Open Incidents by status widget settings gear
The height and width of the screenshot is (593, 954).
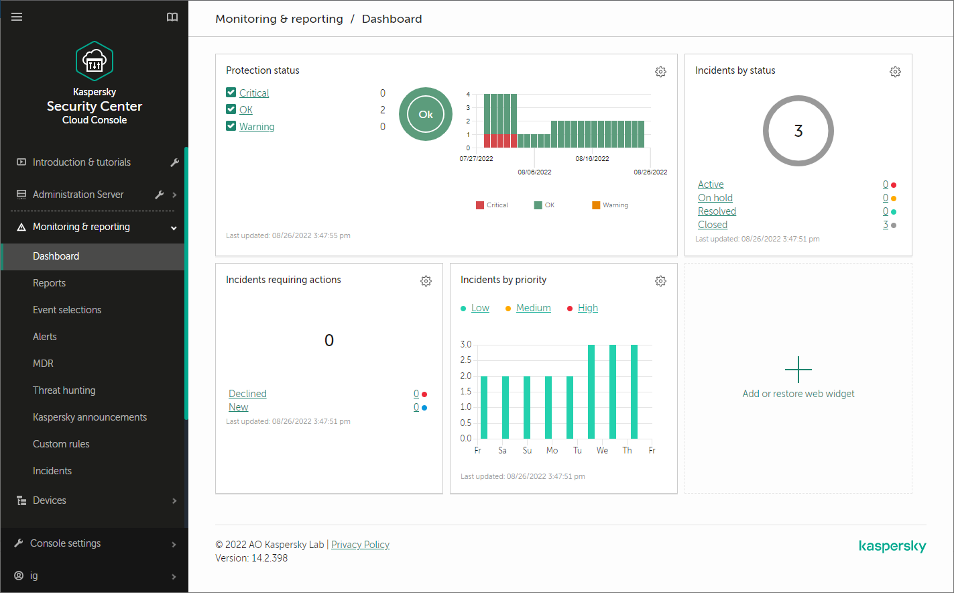click(x=895, y=71)
